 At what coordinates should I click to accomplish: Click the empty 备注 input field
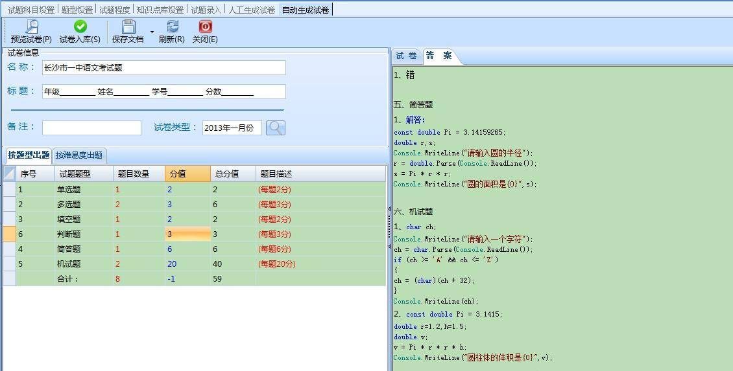pyautogui.click(x=91, y=128)
